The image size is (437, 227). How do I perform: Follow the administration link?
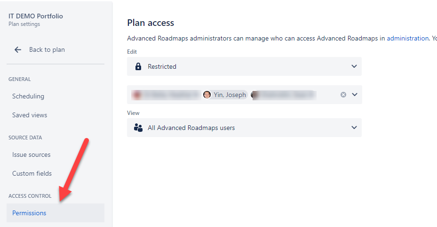click(x=407, y=38)
